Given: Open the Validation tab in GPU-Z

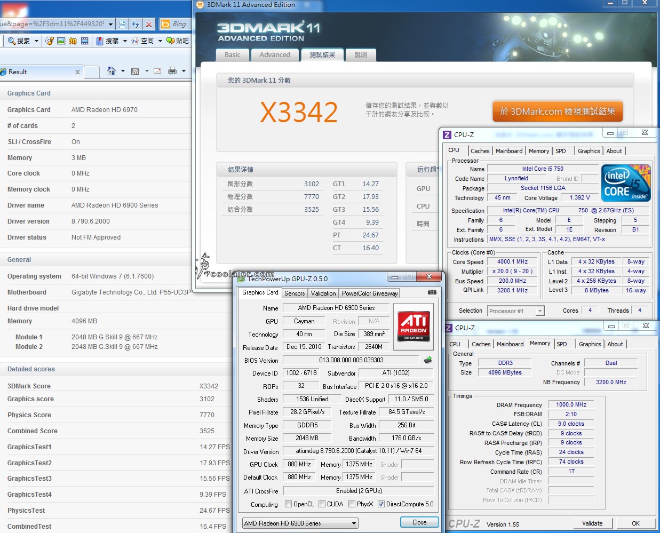Looking at the screenshot, I should (323, 293).
